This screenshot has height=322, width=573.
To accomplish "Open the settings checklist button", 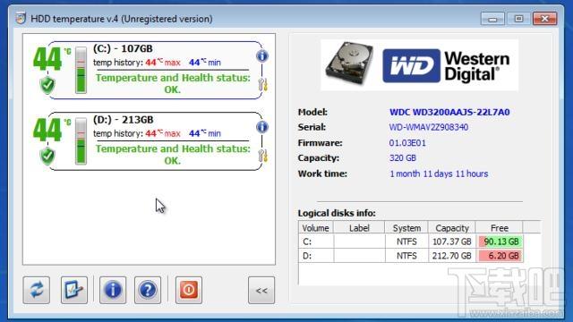I will coord(74,290).
